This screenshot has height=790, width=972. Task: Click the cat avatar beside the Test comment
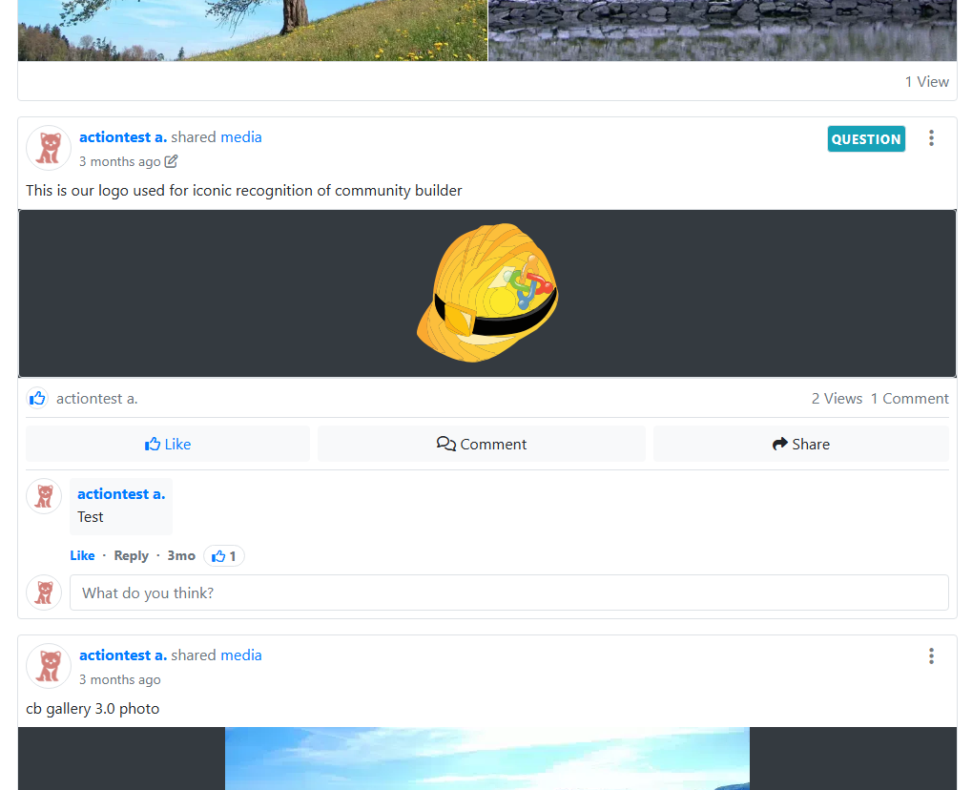pos(44,496)
